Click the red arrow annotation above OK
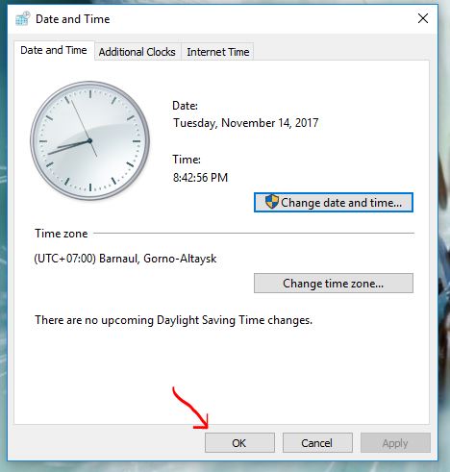 coord(191,409)
